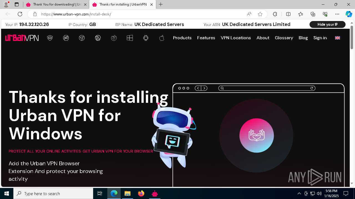Open Urban VPN app in taskbar
The width and height of the screenshot is (355, 199).
tap(155, 193)
